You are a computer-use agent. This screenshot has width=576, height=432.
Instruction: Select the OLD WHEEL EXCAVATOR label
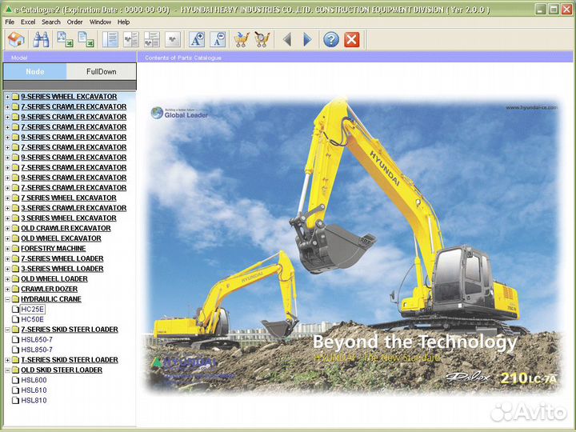pos(61,238)
